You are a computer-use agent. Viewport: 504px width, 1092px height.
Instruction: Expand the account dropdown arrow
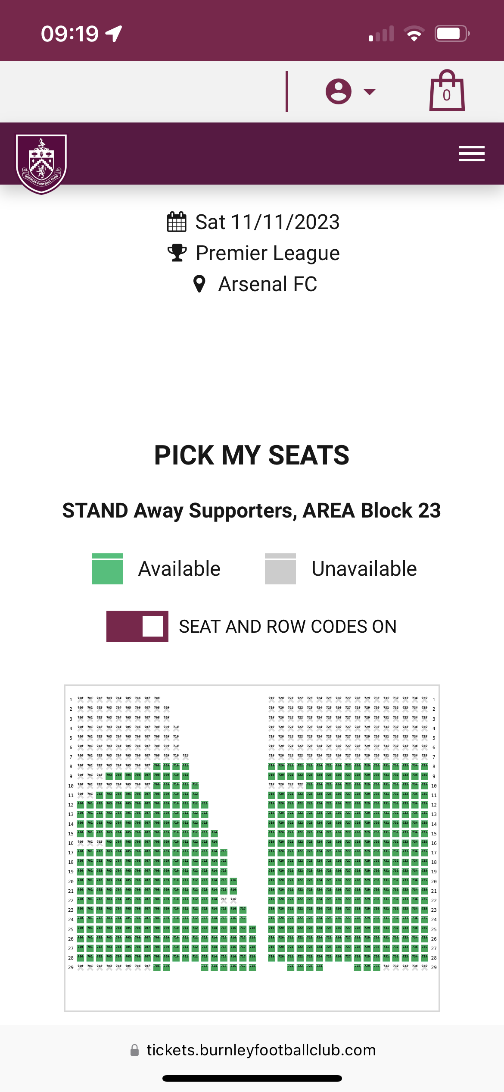pyautogui.click(x=369, y=91)
